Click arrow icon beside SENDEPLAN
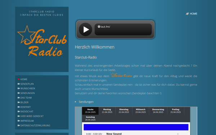 (19, 84)
